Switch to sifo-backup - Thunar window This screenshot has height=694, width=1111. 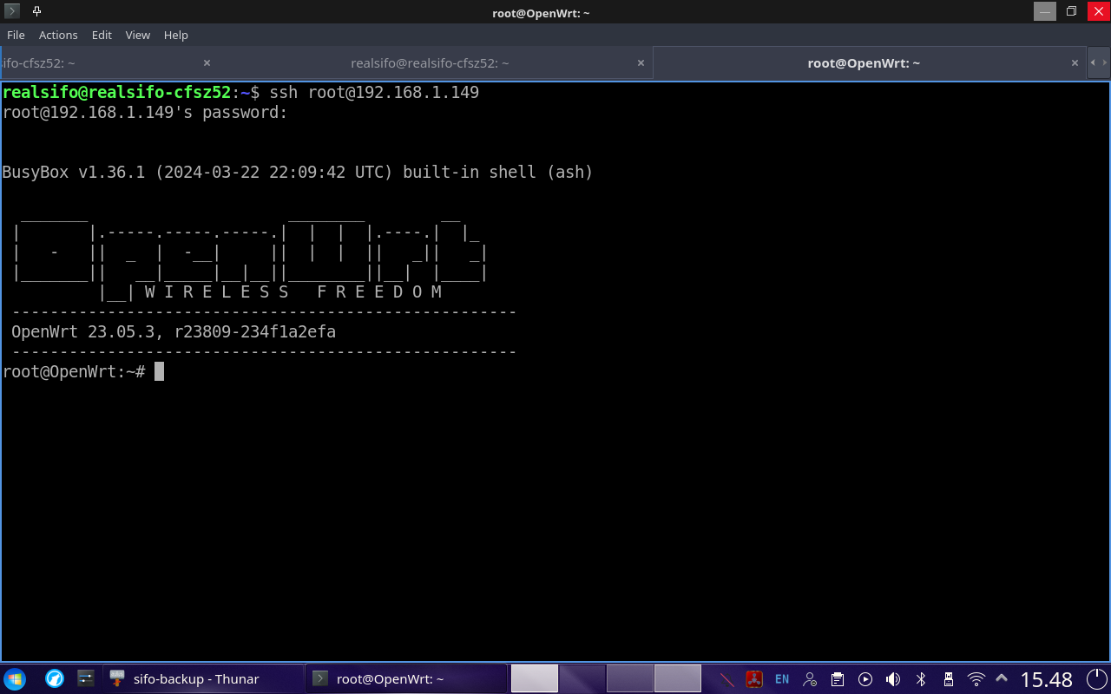pos(204,678)
